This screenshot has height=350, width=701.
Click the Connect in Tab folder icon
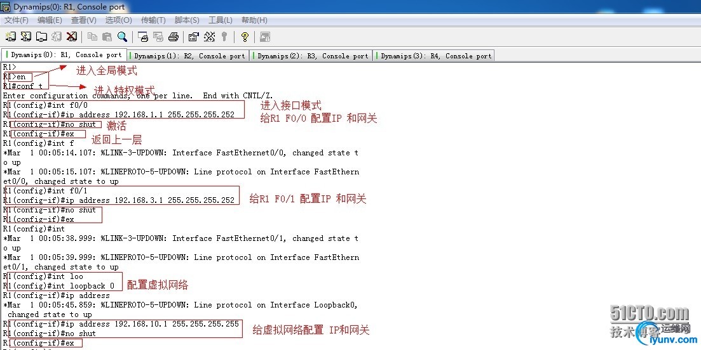click(41, 37)
